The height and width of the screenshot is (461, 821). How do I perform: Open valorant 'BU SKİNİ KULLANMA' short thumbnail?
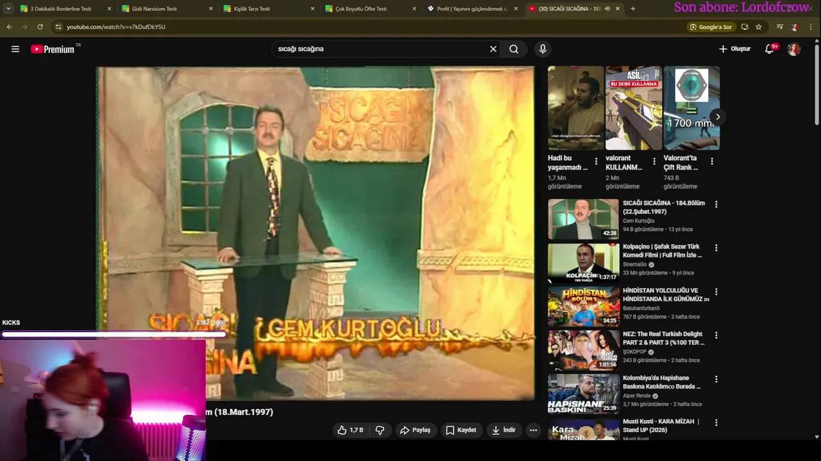(634, 108)
